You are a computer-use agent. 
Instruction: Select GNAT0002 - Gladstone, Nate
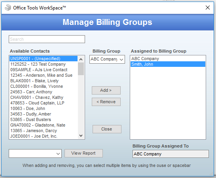pos(44,125)
